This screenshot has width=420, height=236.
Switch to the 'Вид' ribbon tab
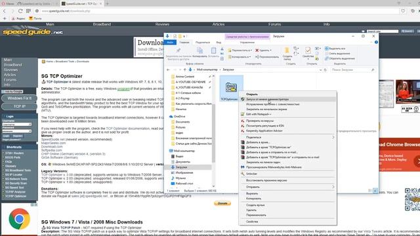click(x=219, y=42)
